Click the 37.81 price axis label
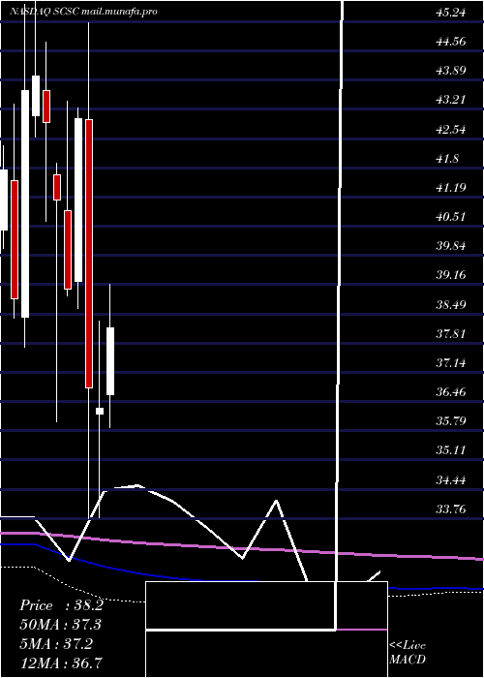Image resolution: width=484 pixels, height=678 pixels. (451, 333)
